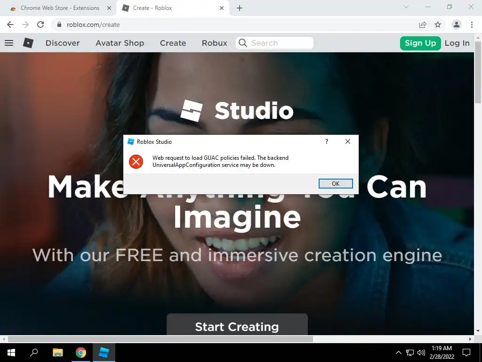This screenshot has height=362, width=482.
Task: Open the Windows Start menu
Action: click(x=11, y=353)
